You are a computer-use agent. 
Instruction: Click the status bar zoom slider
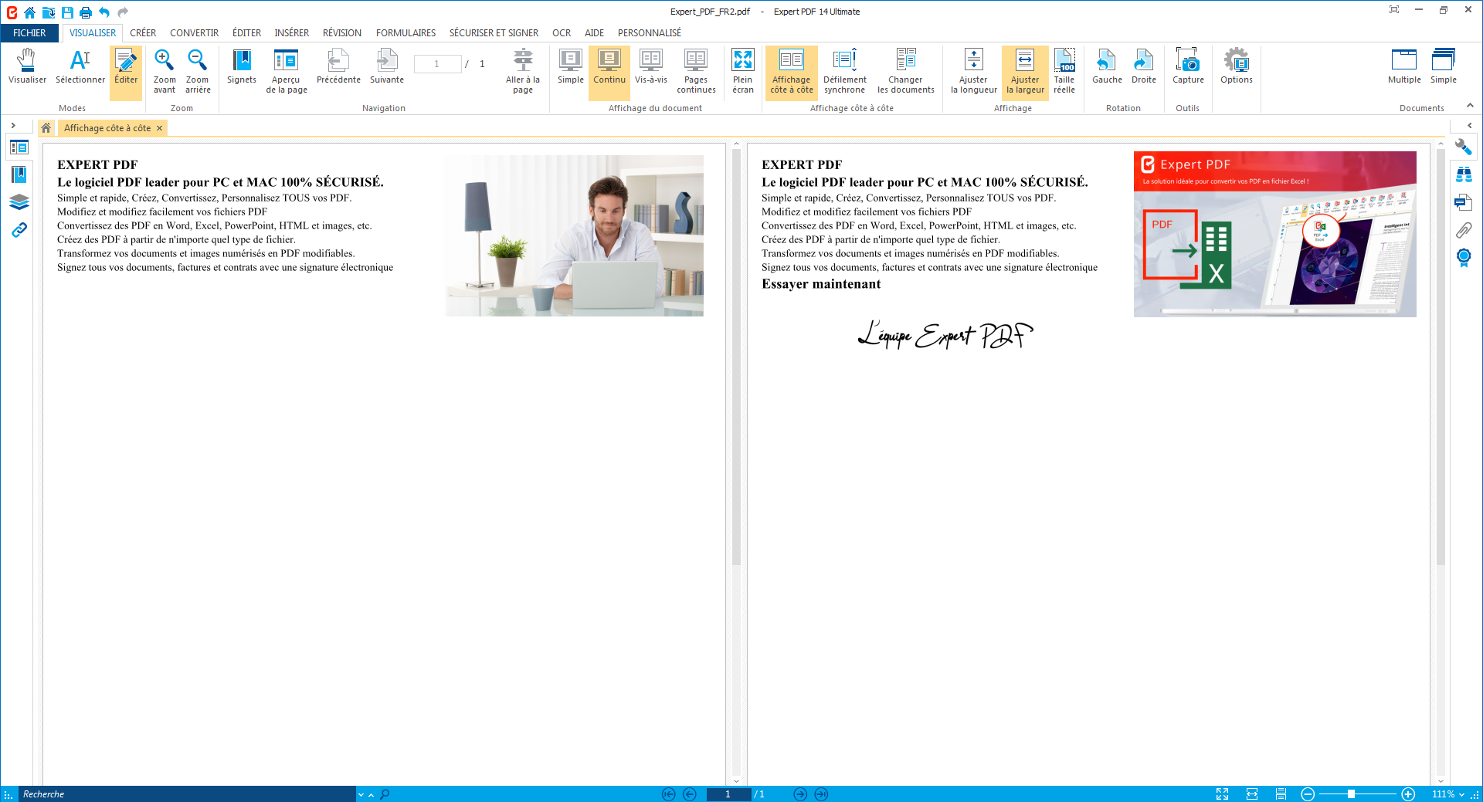tap(1358, 794)
